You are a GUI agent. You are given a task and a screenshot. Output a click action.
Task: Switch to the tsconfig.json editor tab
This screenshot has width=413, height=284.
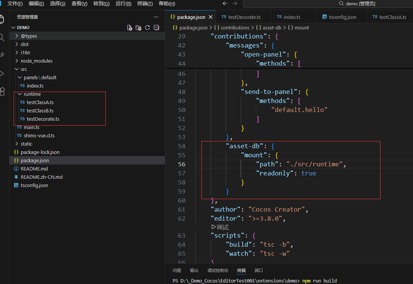342,17
